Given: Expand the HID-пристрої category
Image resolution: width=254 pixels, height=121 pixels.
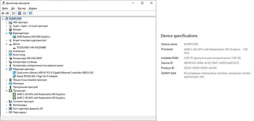Looking at the screenshot, I should (7, 23).
